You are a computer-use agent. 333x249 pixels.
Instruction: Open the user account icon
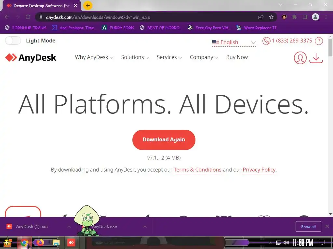click(300, 58)
